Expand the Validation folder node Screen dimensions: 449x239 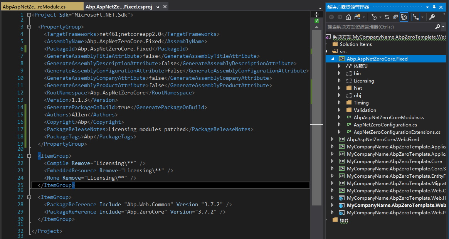[339, 110]
